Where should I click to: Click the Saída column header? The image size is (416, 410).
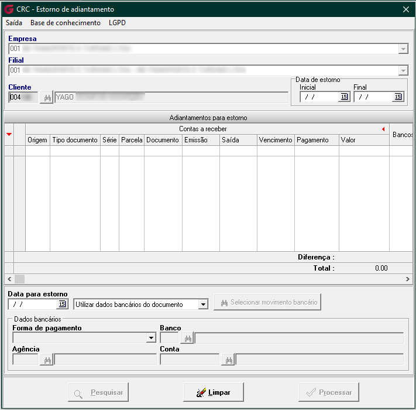[238, 140]
